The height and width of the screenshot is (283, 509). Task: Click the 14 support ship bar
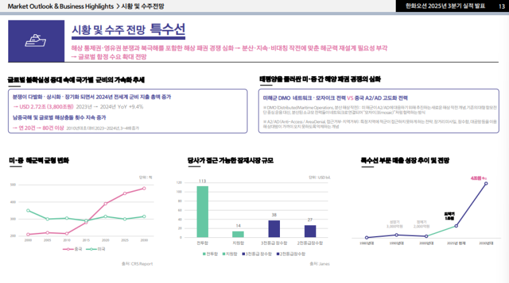pyautogui.click(x=239, y=234)
